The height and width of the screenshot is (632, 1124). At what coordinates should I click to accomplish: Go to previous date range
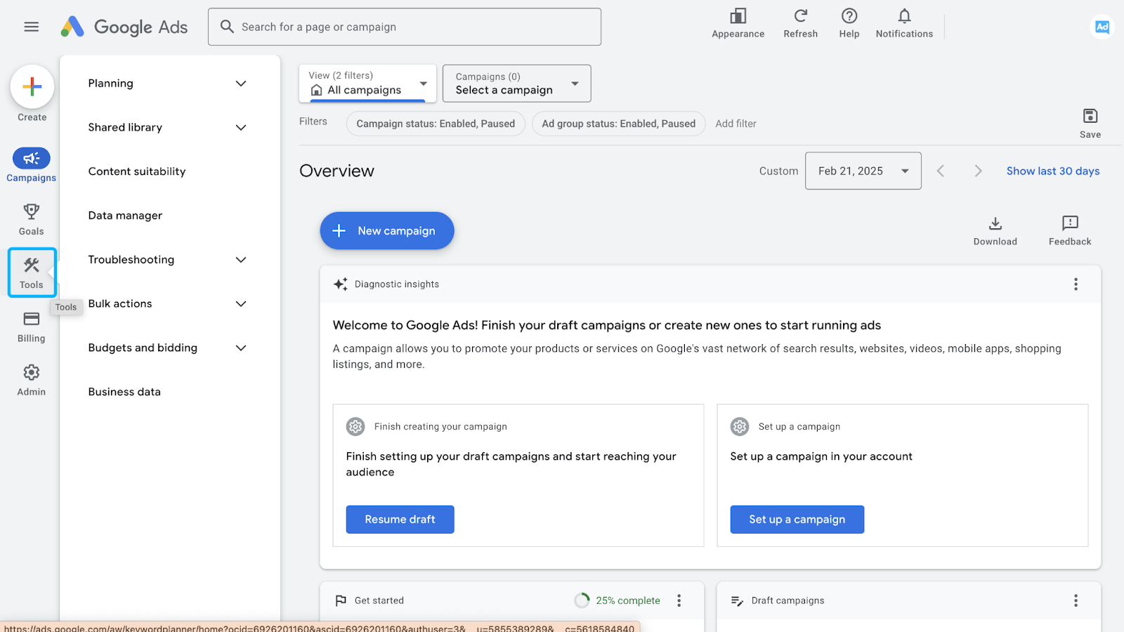[x=941, y=171]
